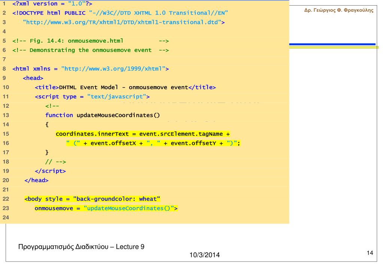Click the date 10/3/2014 in the footer
383x265 pixels.
(x=205, y=255)
